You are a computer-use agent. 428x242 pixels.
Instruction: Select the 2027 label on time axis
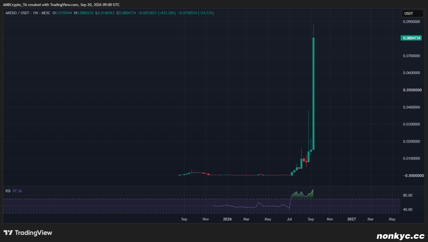tap(351, 219)
